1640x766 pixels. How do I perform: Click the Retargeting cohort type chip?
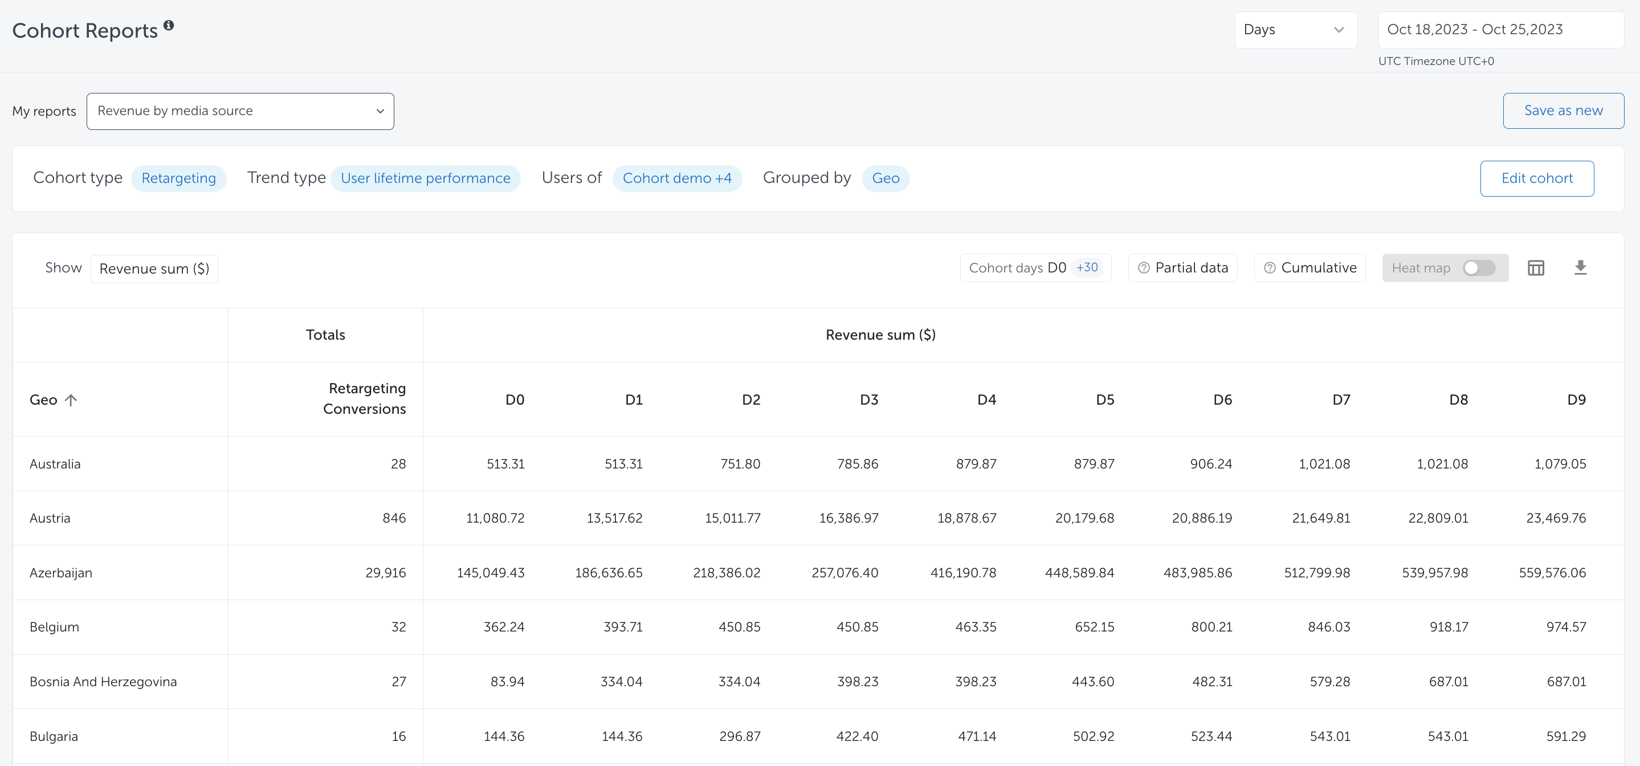tap(178, 178)
